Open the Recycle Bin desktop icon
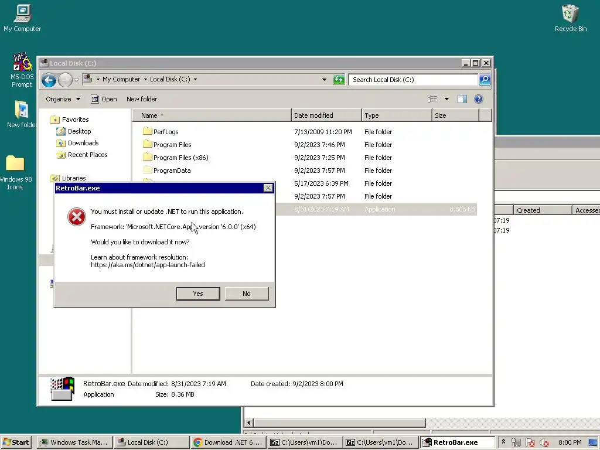 pos(570,18)
